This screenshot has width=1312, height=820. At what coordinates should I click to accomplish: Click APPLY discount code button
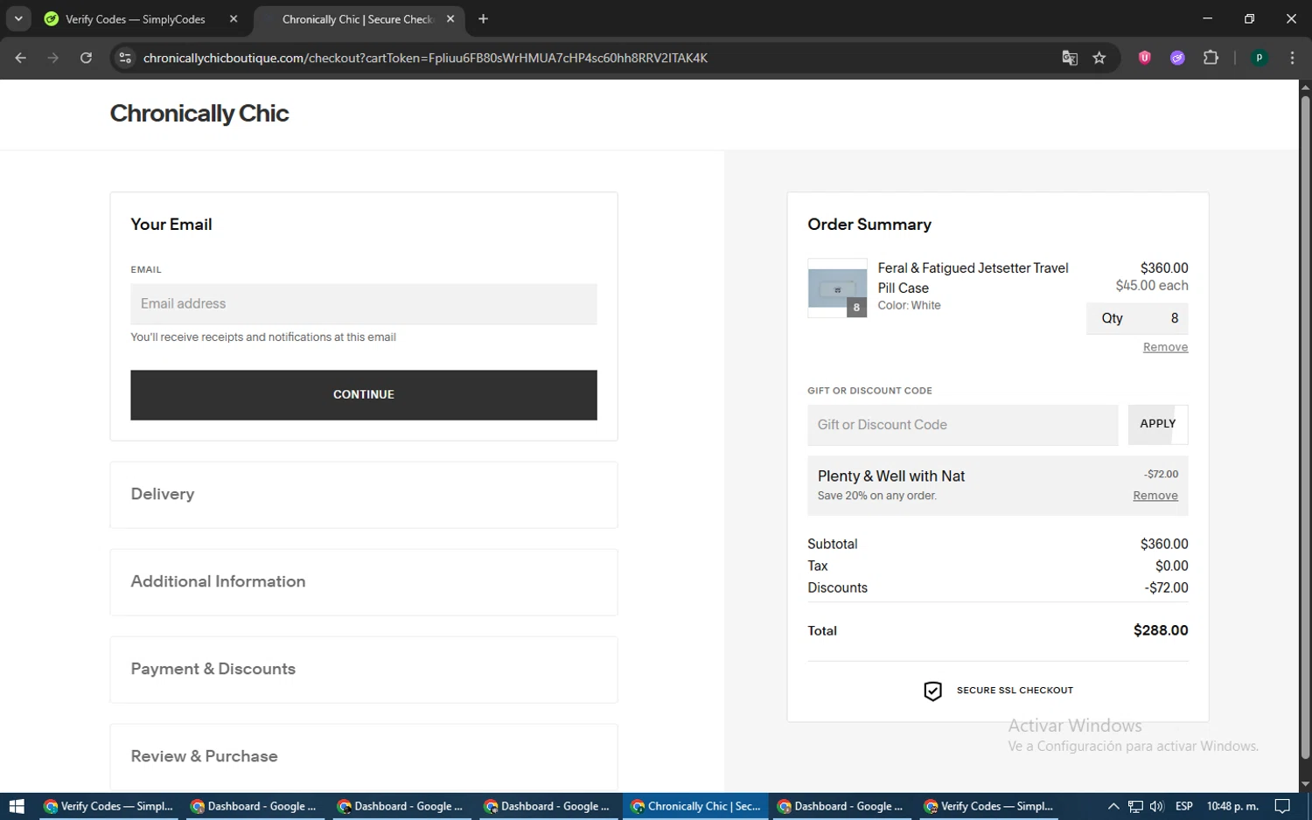[x=1158, y=424]
